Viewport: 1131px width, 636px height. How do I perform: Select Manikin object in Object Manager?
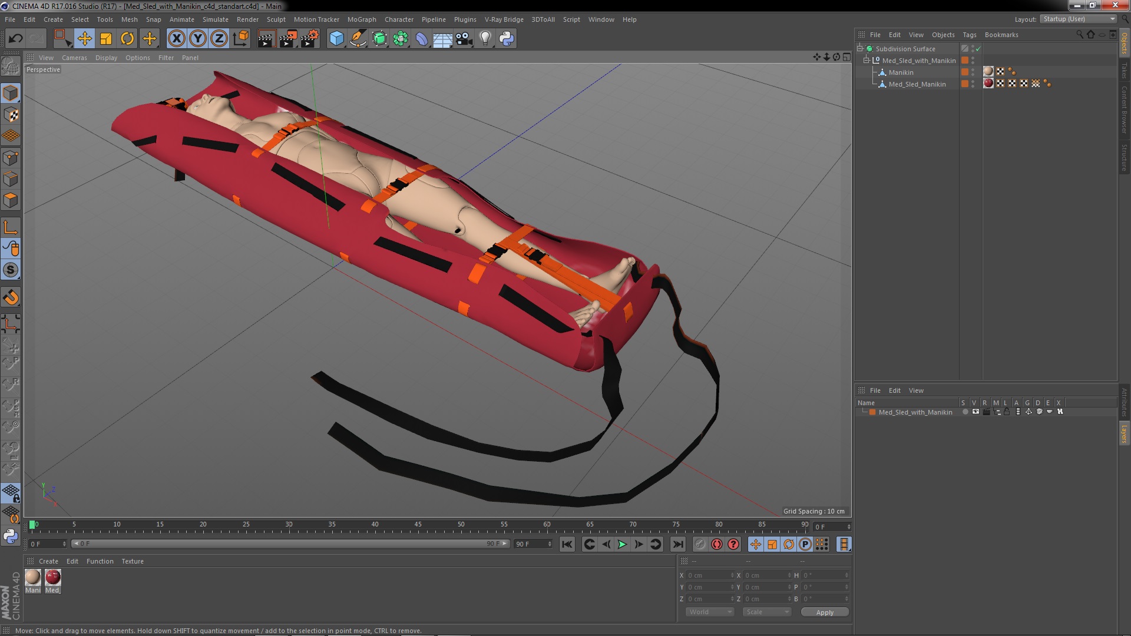tap(901, 72)
